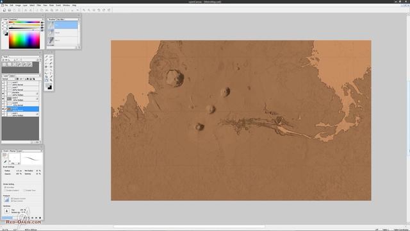Click the new layer icon under layer list
This screenshot has width=410, height=231.
(x=32, y=142)
